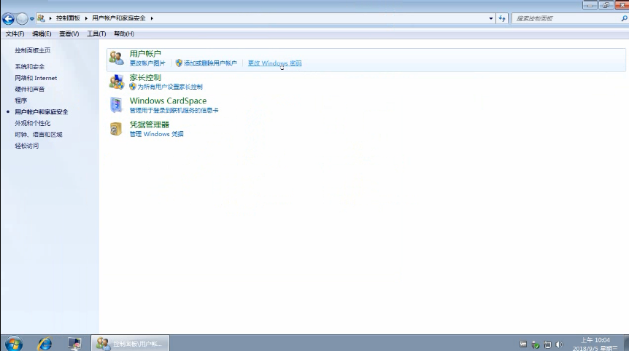Viewport: 629px width, 351px height.
Task: Click the monitor personalization taskbar icon
Action: pyautogui.click(x=74, y=344)
